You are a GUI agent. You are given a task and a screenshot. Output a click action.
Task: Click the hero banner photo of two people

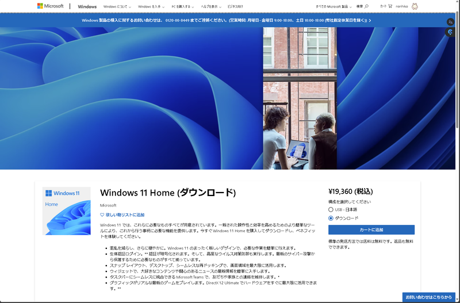300,98
